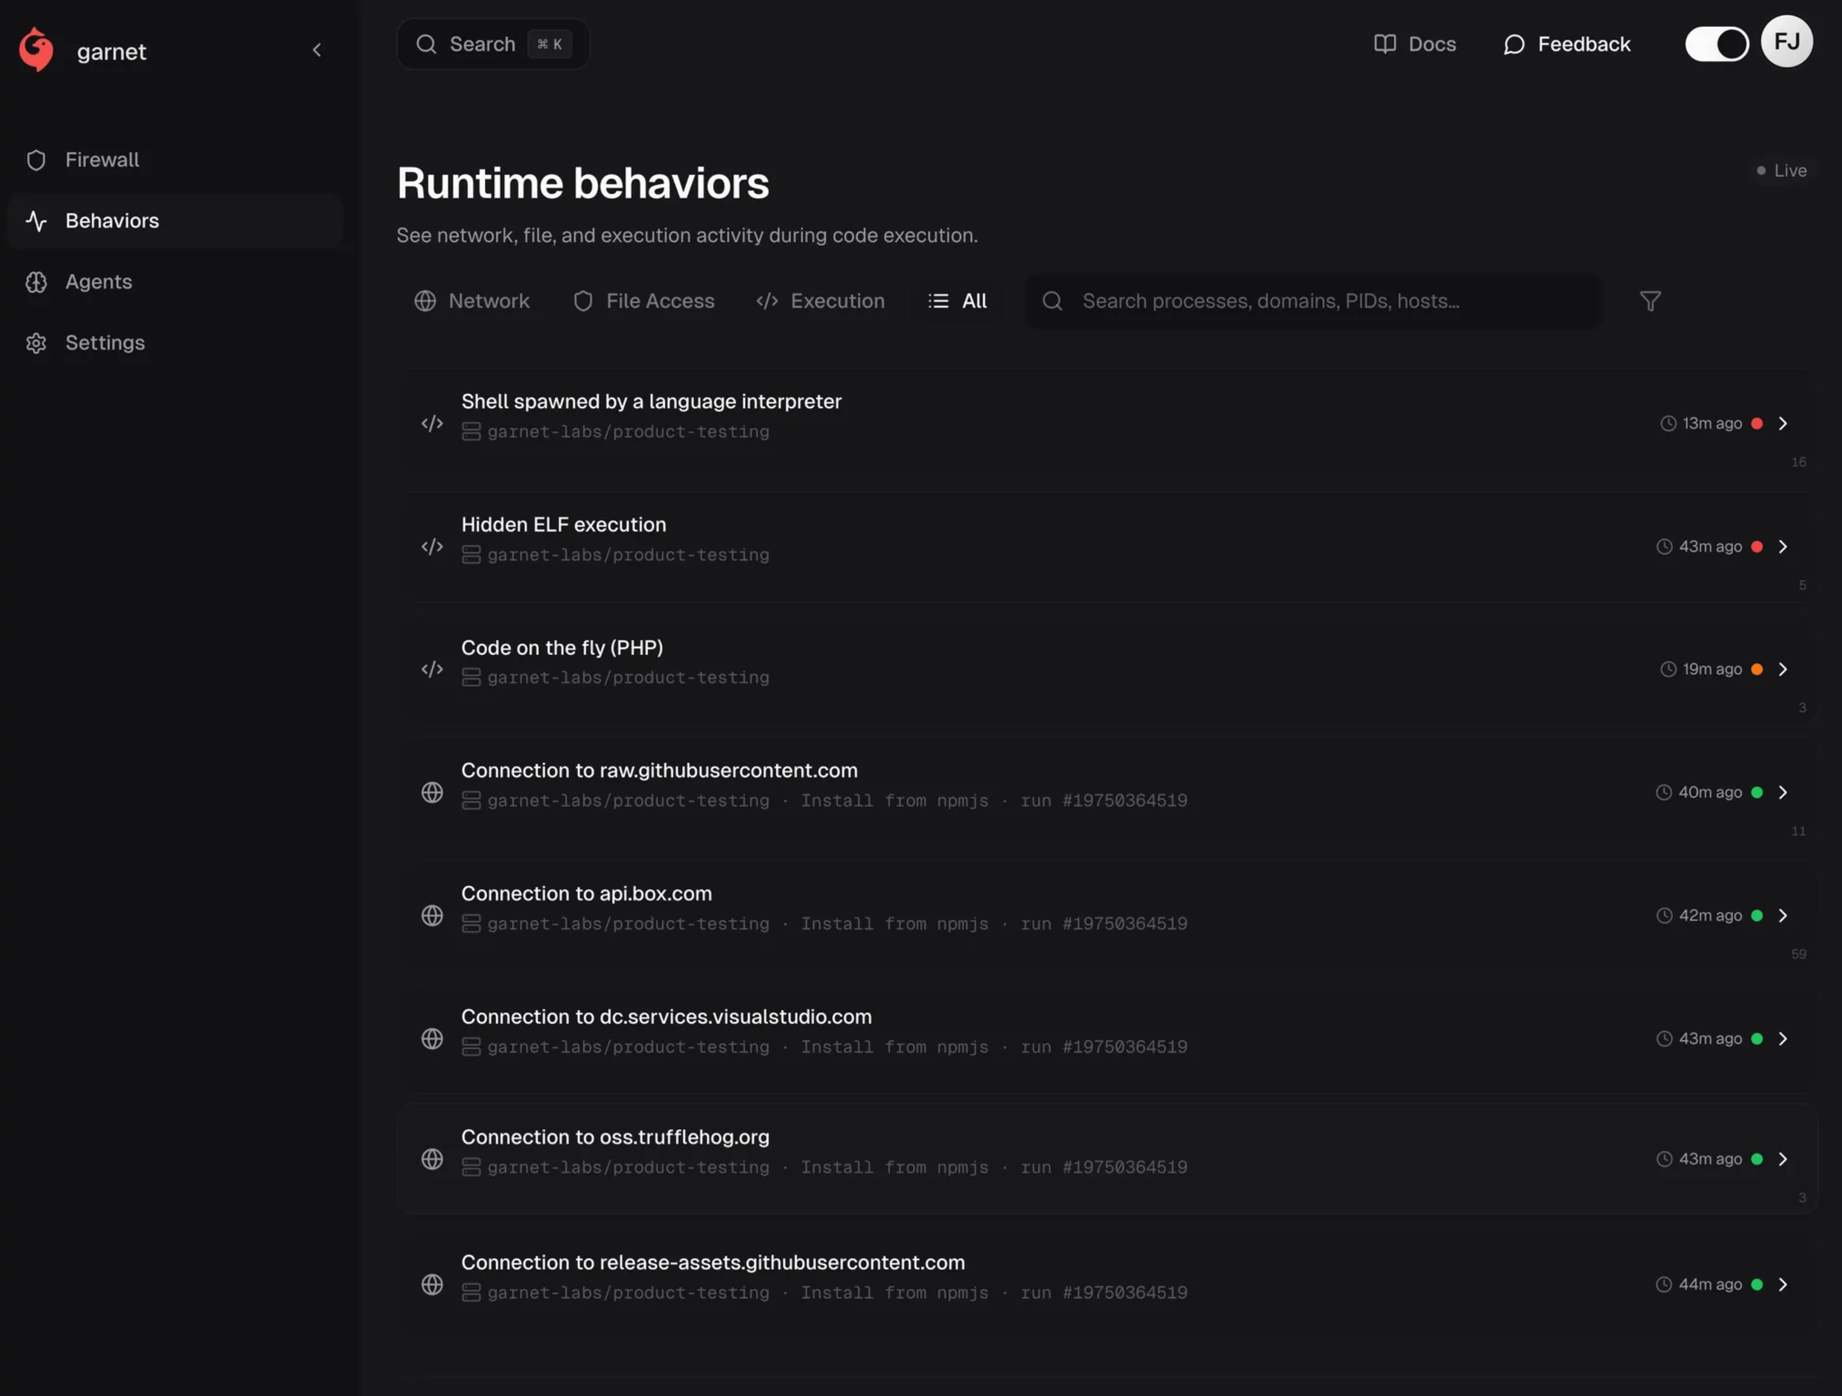
Task: Select the Firewall shield icon in sidebar
Action: pos(36,160)
